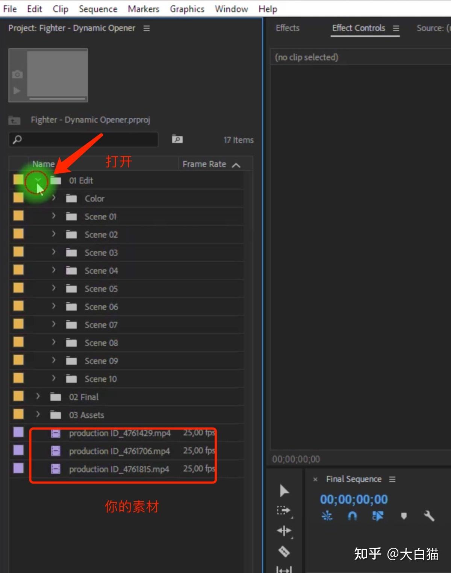Click the Color bin folder icon
This screenshot has height=573, width=451.
(71, 199)
